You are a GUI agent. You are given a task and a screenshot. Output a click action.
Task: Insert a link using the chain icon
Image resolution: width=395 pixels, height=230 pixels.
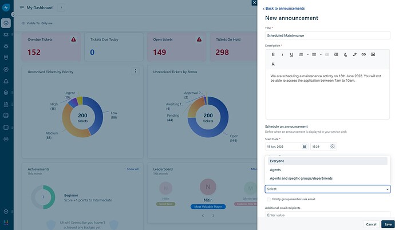point(364,54)
